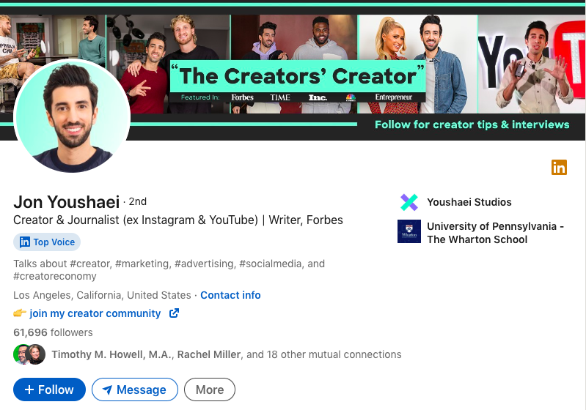Open the join my creator community link
Image resolution: width=586 pixels, height=410 pixels.
point(95,313)
